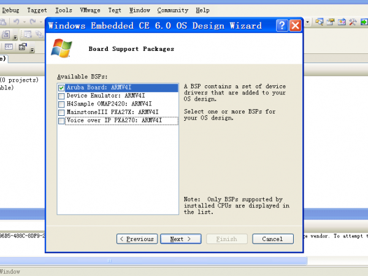Close the OS Design Wizard dialog
368x276 pixels.
(295, 26)
